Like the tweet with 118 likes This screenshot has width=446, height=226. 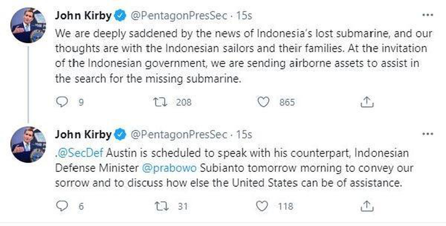[263, 206]
